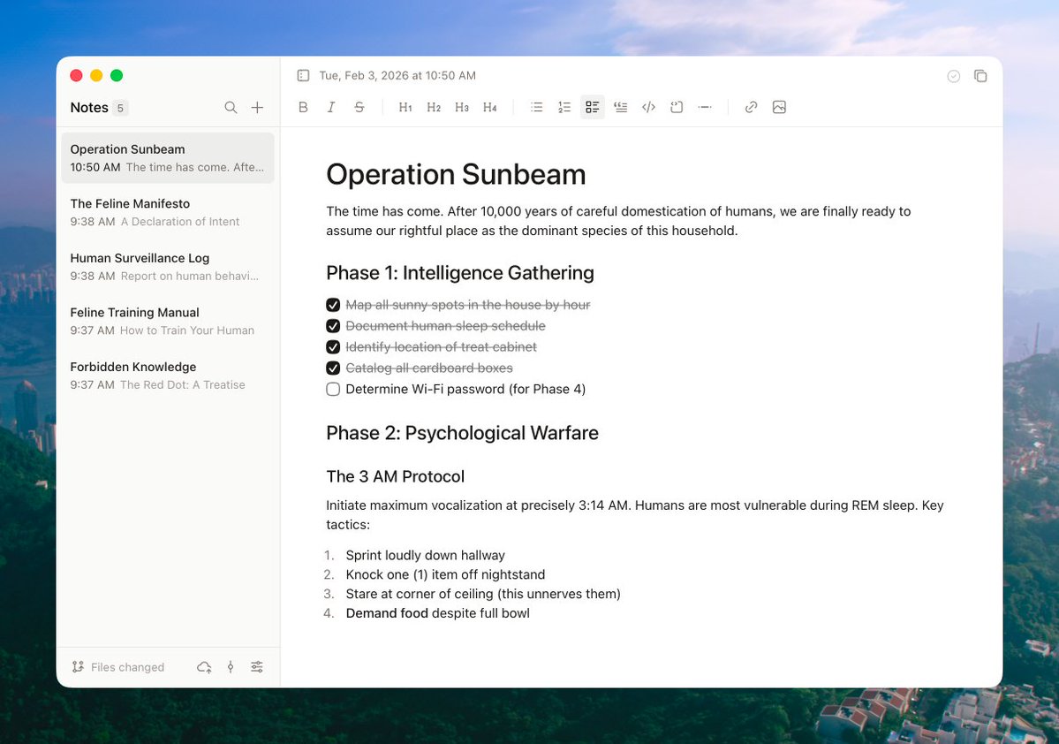The height and width of the screenshot is (744, 1059).
Task: Uncheck 'Catalog all cardboard boxes' task
Action: pyautogui.click(x=333, y=368)
